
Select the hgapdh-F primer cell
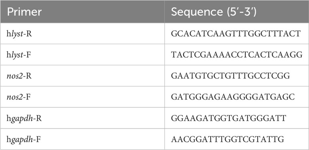click(82, 139)
